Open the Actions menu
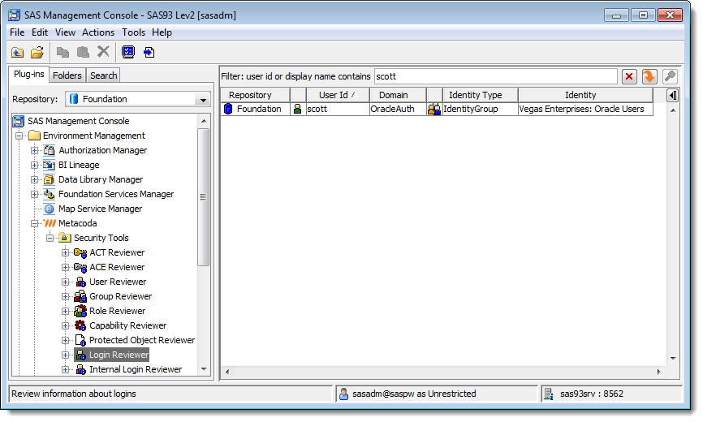The image size is (703, 422). tap(98, 32)
